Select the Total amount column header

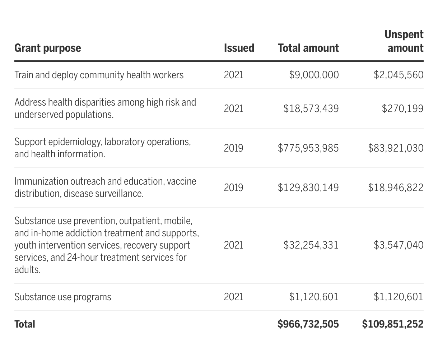click(308, 48)
